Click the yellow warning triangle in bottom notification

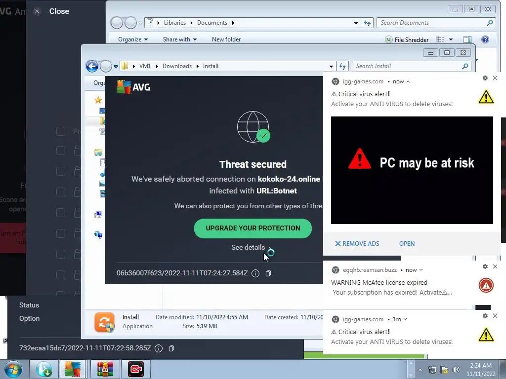[486, 335]
